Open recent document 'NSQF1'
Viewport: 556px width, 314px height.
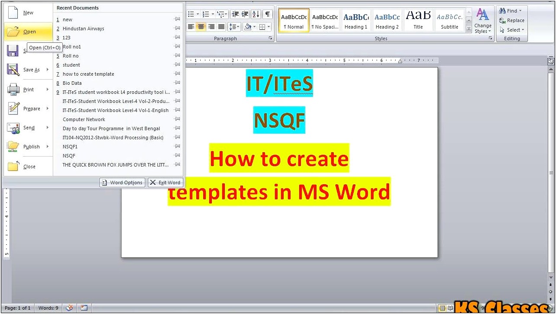(x=118, y=147)
